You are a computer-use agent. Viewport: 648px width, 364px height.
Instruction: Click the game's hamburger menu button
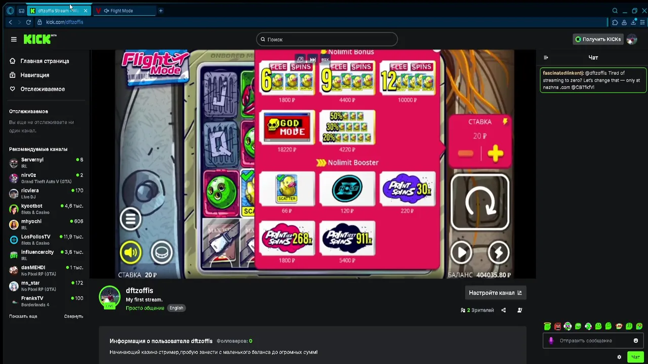coord(131,219)
